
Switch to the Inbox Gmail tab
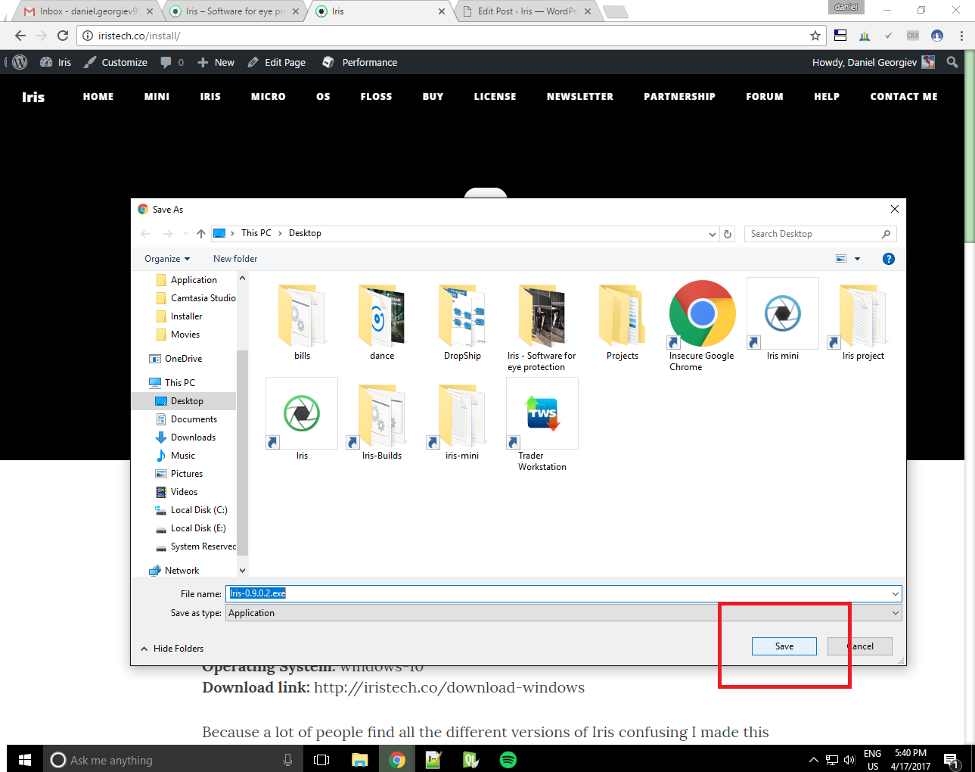pos(88,11)
